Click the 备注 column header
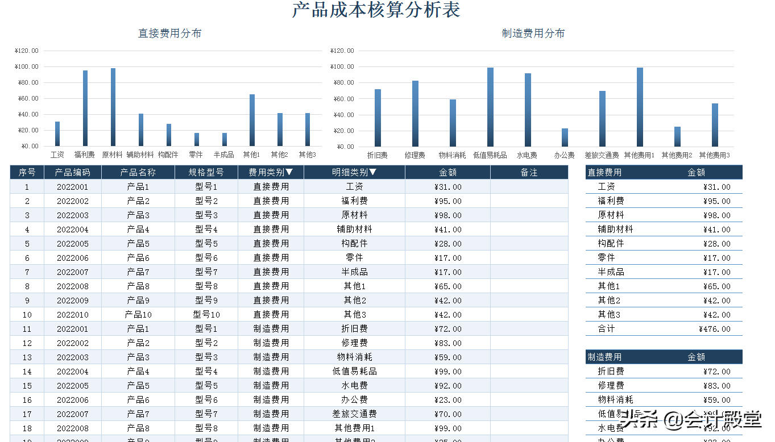The width and height of the screenshot is (775, 442). [x=529, y=172]
